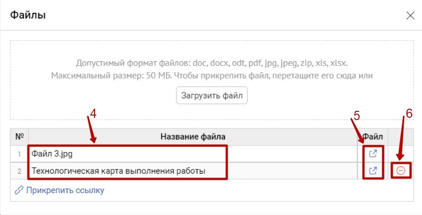Open the Файл 3.jpg external link icon

coord(373,154)
